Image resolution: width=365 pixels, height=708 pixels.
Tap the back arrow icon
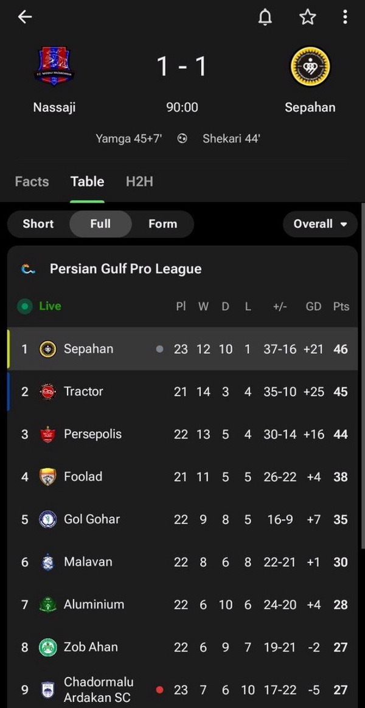[25, 17]
